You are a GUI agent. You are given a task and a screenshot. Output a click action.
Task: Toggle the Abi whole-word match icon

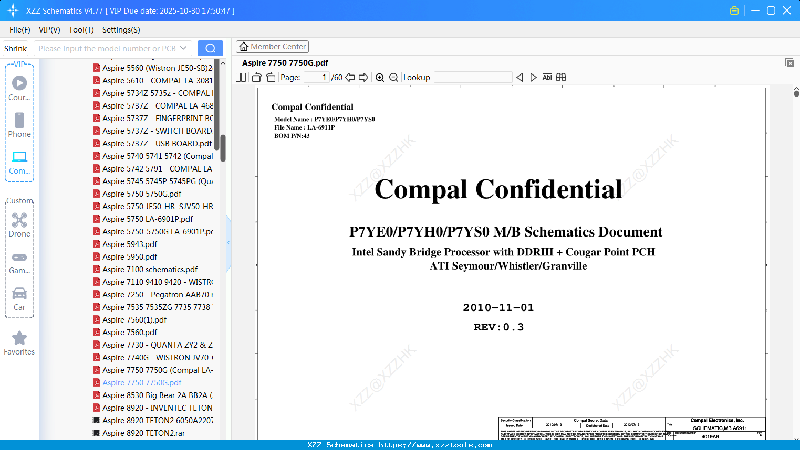click(547, 78)
